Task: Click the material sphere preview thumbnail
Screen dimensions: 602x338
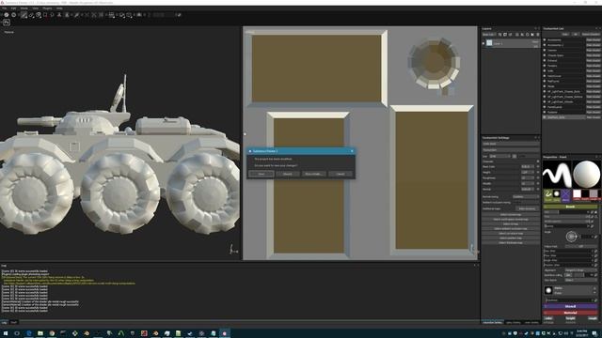Action: coord(587,175)
